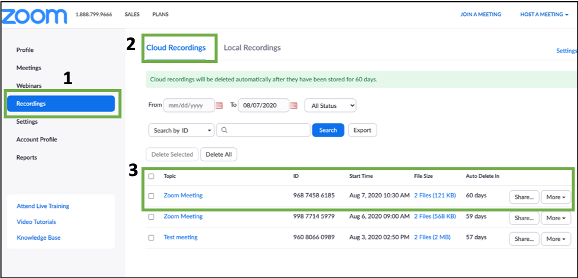Viewport: 578px width, 278px height.
Task: Open Zoom Meeting with ID 998 7714 5979
Action: pyautogui.click(x=183, y=216)
